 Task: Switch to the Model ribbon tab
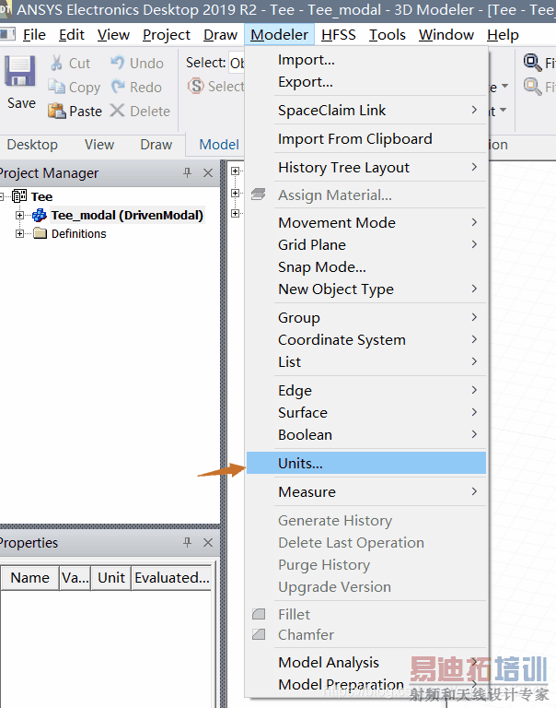pyautogui.click(x=219, y=145)
